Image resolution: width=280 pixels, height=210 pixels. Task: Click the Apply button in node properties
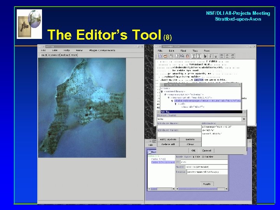[207, 184]
